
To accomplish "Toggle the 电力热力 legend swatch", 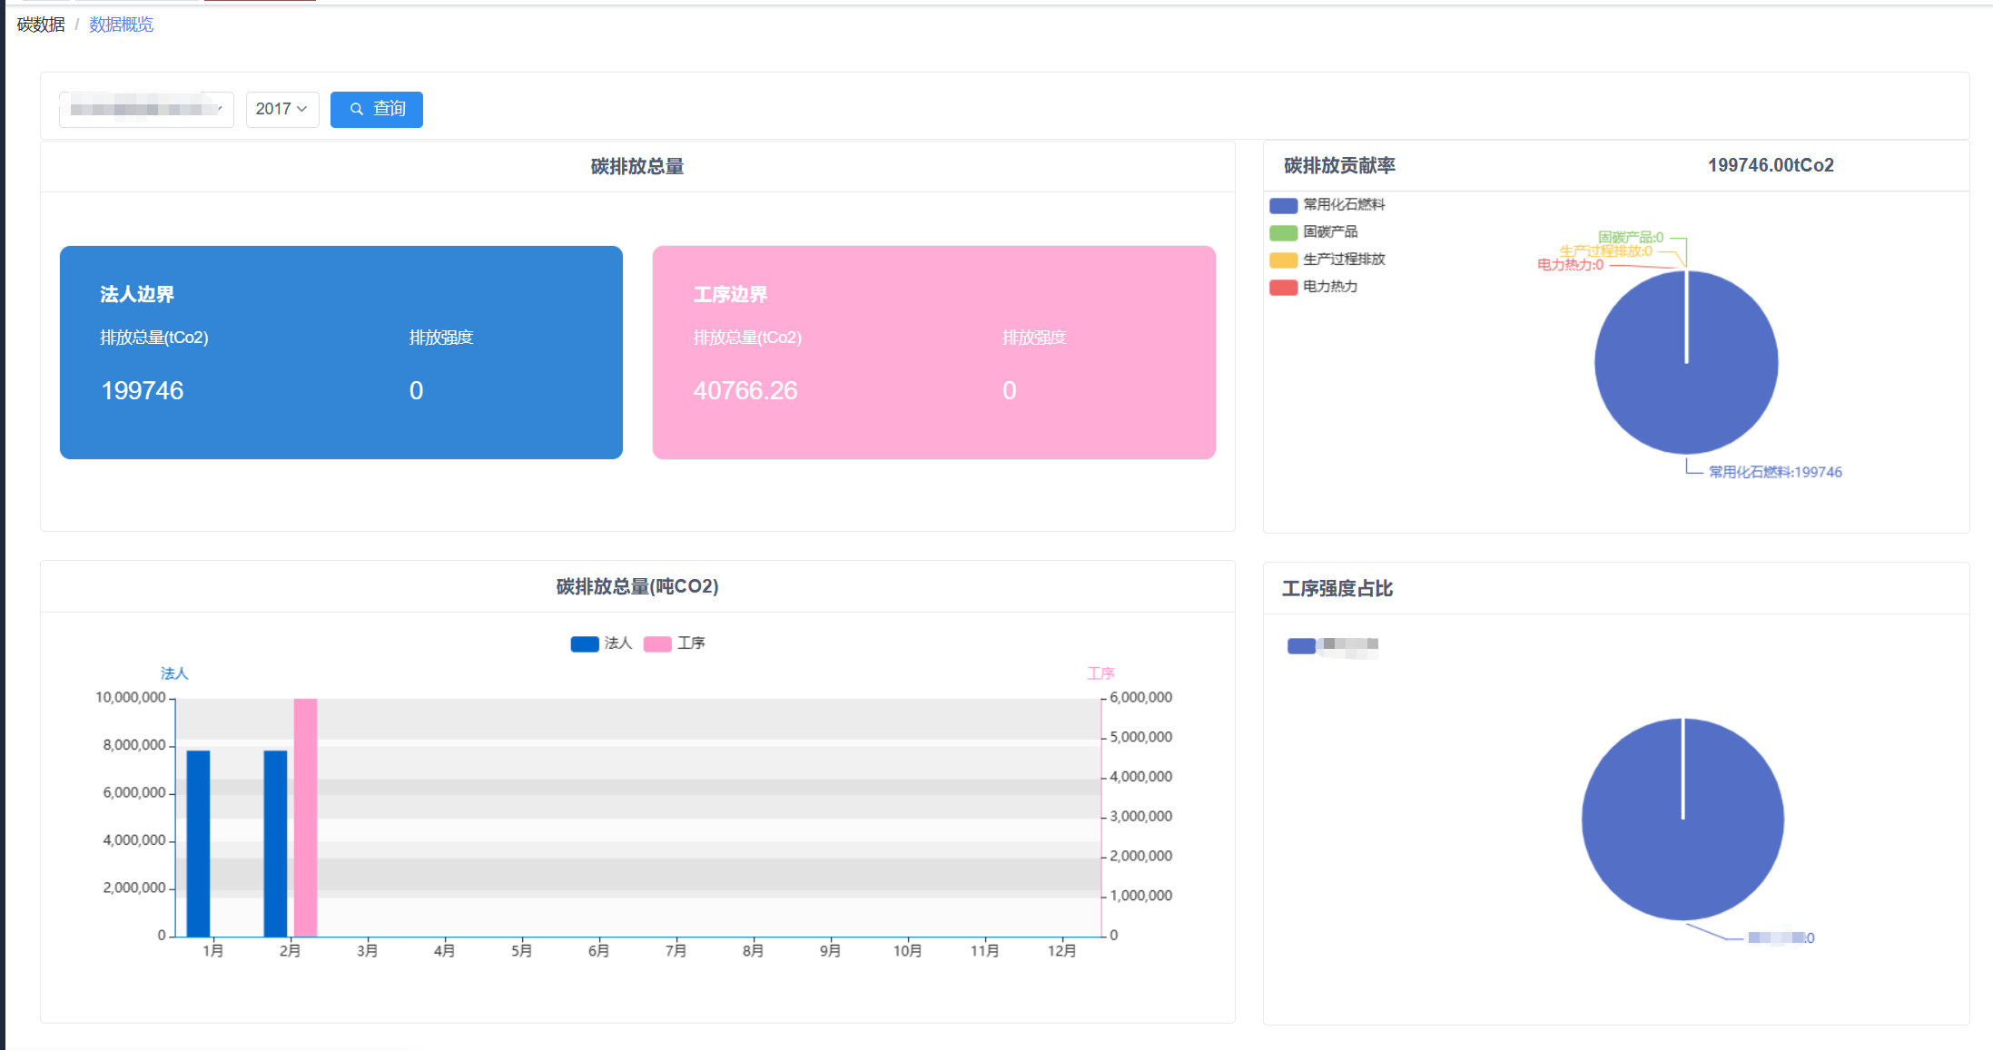I will point(1283,287).
